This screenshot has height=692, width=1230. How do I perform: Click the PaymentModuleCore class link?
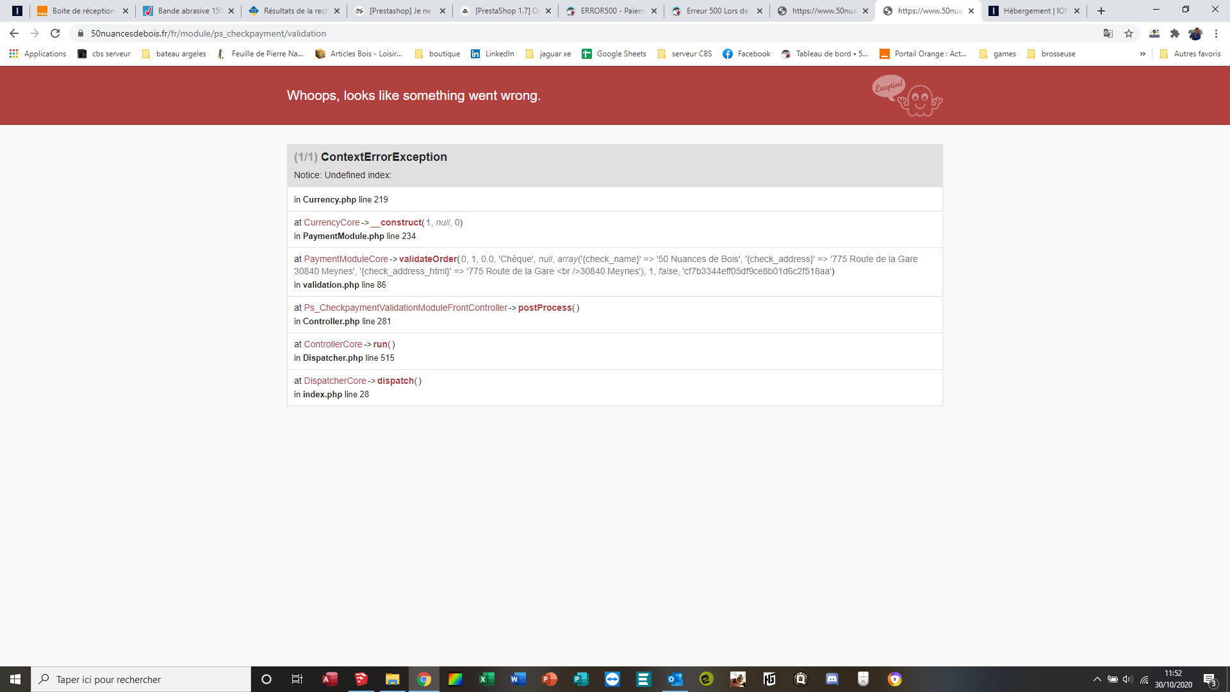pos(346,259)
